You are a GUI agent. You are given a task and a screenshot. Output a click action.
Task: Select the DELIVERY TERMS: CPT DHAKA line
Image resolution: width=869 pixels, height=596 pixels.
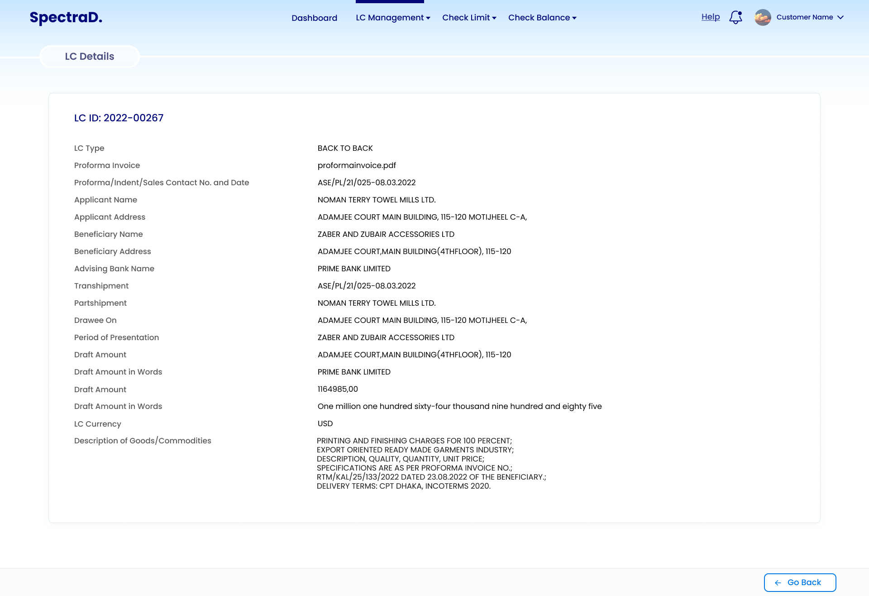(x=404, y=486)
